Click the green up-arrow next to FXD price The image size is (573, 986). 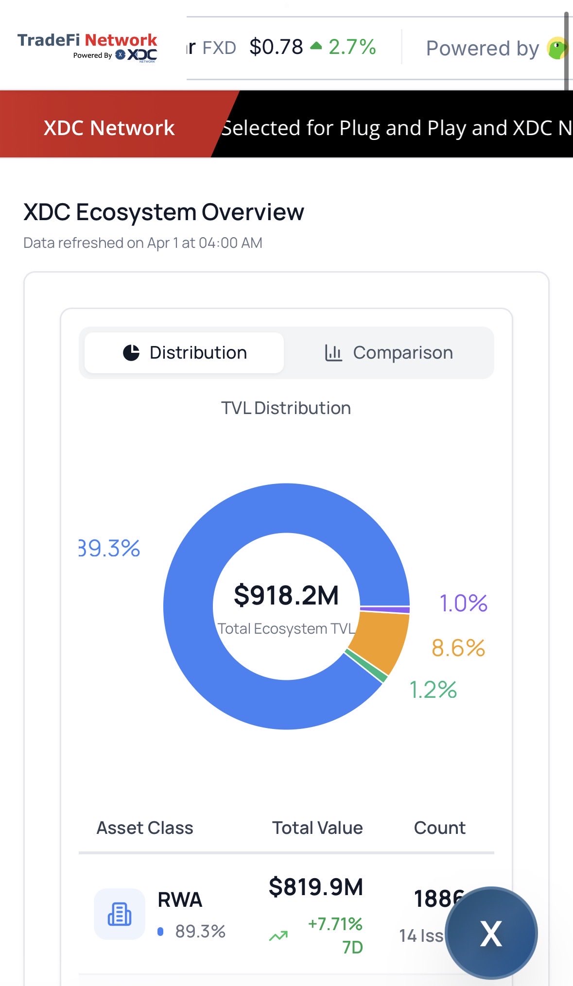(x=316, y=46)
